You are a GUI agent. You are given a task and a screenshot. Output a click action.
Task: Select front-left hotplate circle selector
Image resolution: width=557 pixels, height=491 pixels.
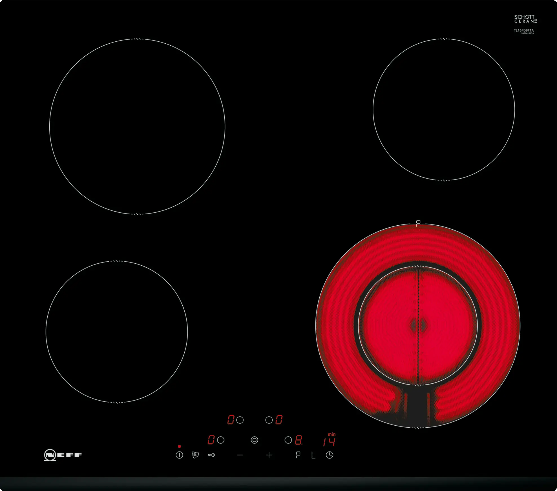(x=221, y=440)
